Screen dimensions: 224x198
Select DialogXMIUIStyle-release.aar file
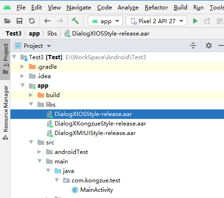click(91, 133)
